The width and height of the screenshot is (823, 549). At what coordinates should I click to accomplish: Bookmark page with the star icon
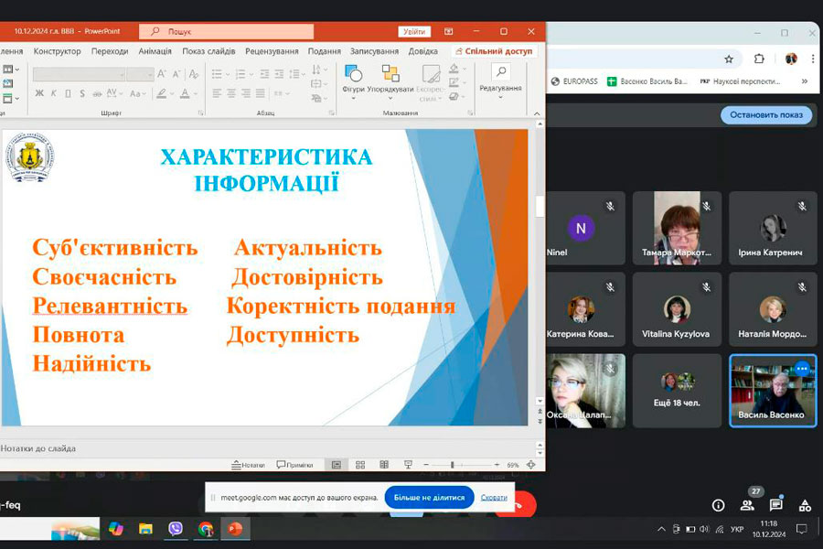pos(729,59)
